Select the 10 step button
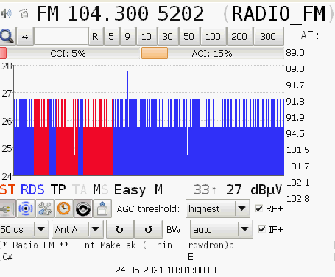This screenshot has height=277, width=335. 147,36
